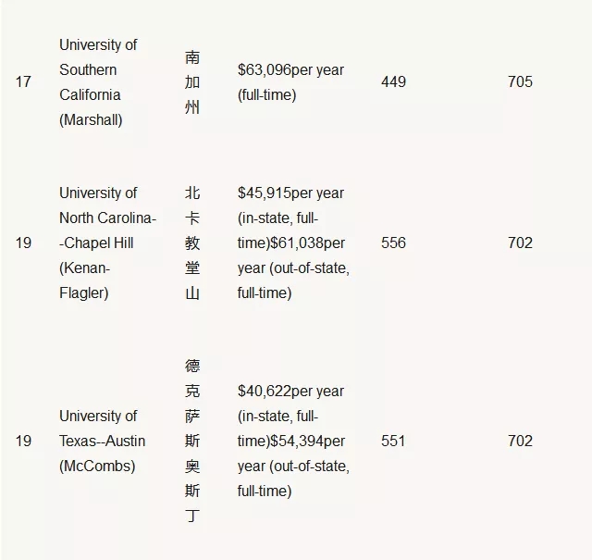
Task: Click enrollment figure 449
Action: click(x=393, y=81)
